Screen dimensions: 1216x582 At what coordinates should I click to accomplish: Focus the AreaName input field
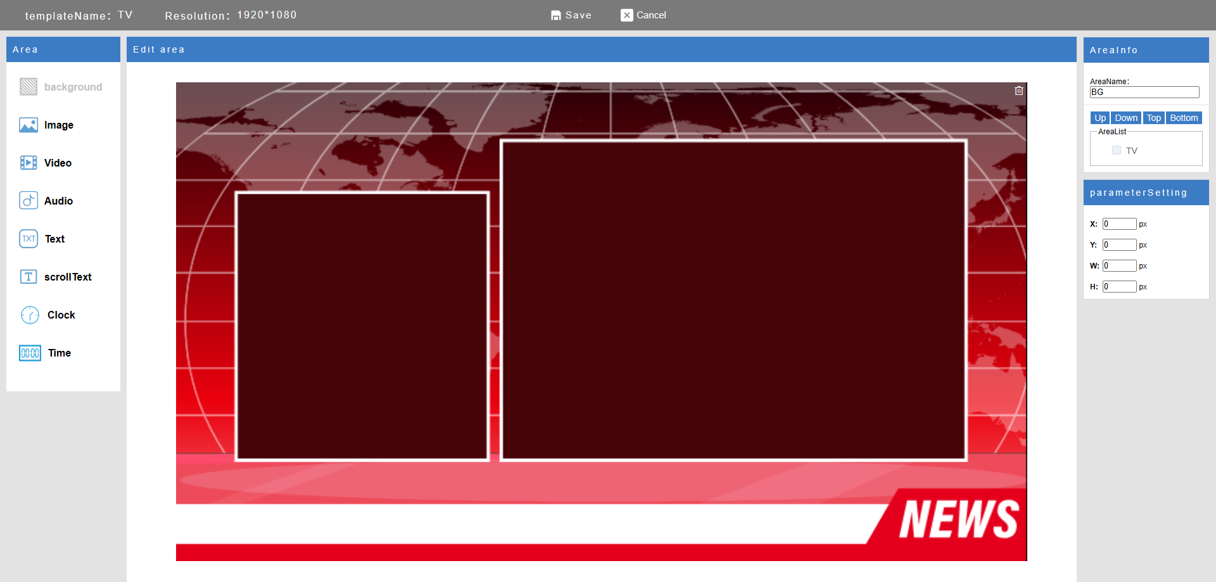pos(1144,92)
